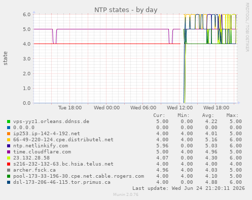Click the orange swatch for ip253.ip-142-4-192.net
Image resolution: width=252 pixels, height=200 pixels.
[x=9, y=134]
